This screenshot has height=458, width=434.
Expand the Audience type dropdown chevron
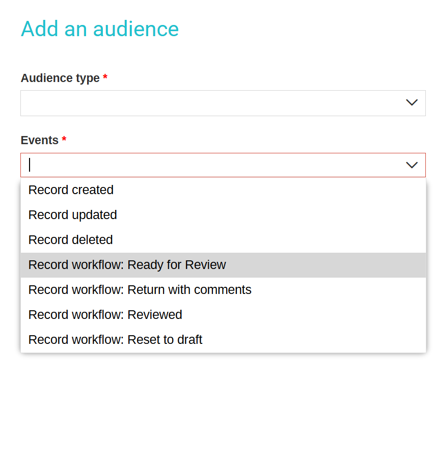412,102
